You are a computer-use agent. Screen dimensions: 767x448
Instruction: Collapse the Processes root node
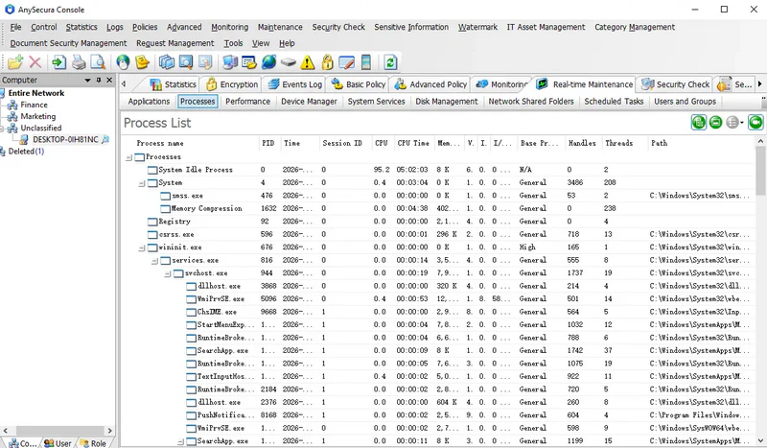pos(129,157)
